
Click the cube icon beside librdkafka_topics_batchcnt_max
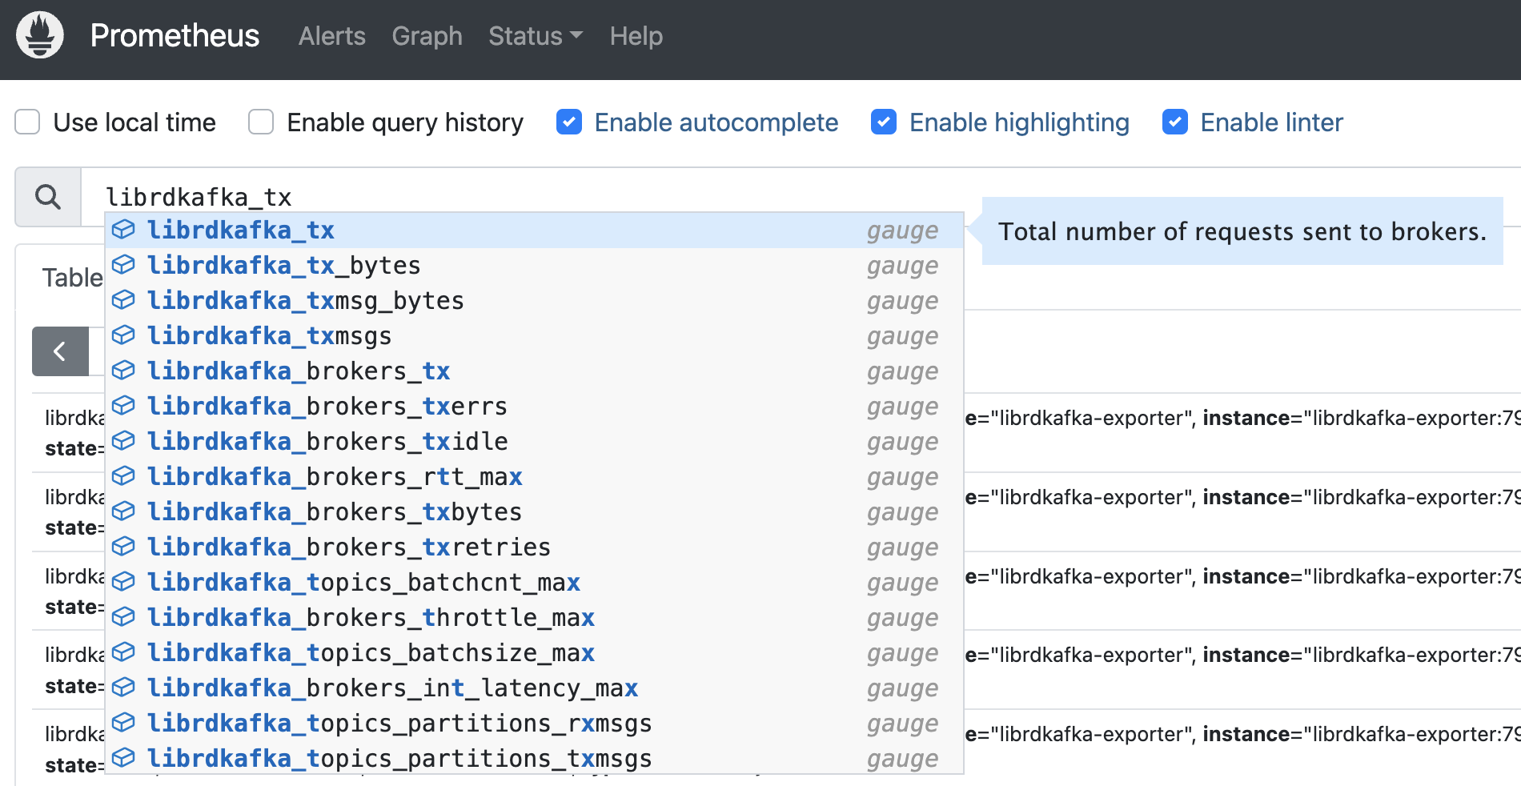point(123,582)
